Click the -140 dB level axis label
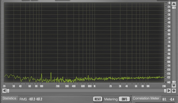178x103 pixels. pos(169,82)
